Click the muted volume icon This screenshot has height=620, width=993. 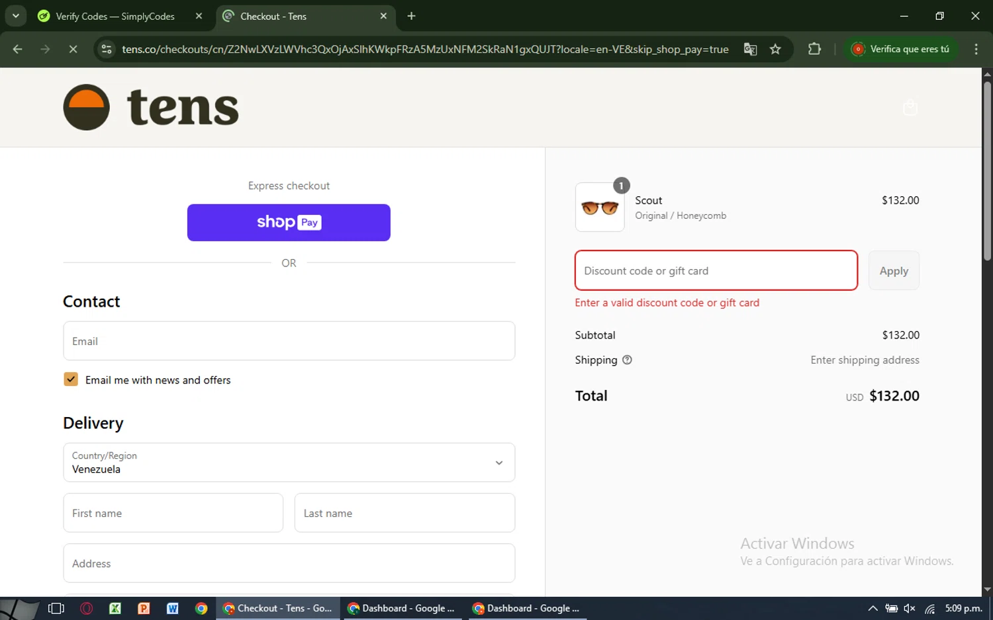(910, 608)
